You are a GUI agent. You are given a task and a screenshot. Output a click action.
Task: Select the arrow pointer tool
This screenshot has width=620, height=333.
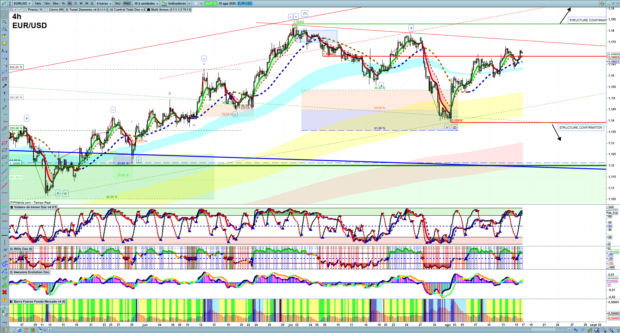pyautogui.click(x=5, y=15)
